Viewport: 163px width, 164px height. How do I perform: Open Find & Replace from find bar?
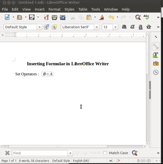point(135,153)
